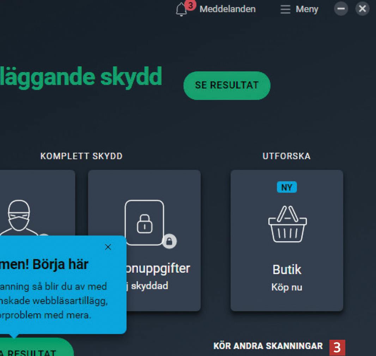Open the Meddelanden menu item

click(x=227, y=9)
